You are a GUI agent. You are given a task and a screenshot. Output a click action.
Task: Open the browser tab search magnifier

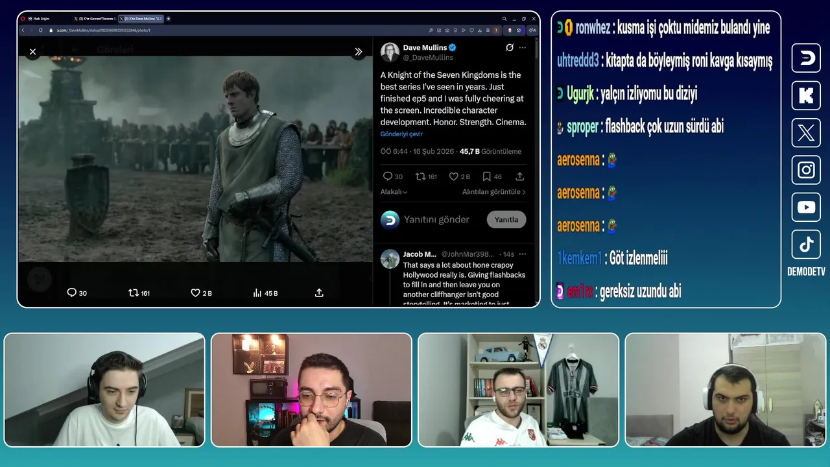click(x=504, y=19)
